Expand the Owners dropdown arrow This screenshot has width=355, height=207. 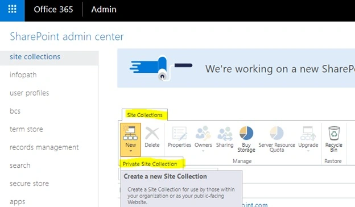[x=203, y=151]
